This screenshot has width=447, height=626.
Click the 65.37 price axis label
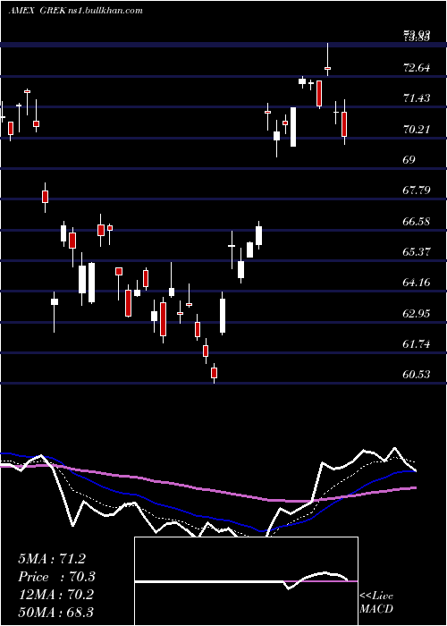coord(417,252)
